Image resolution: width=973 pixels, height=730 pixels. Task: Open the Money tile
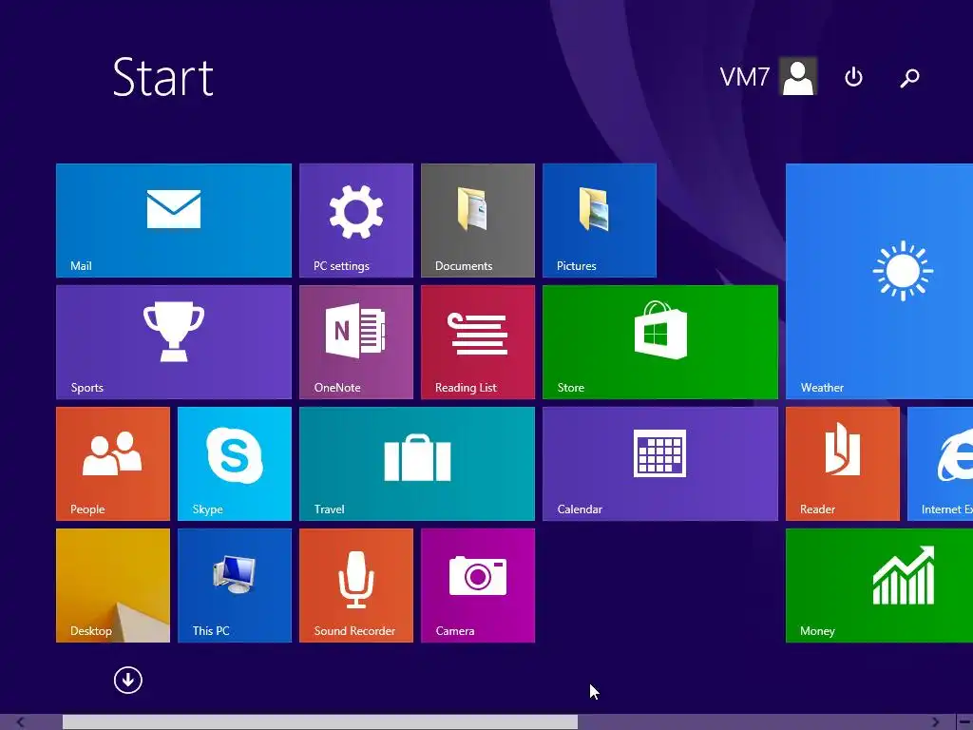[879, 586]
